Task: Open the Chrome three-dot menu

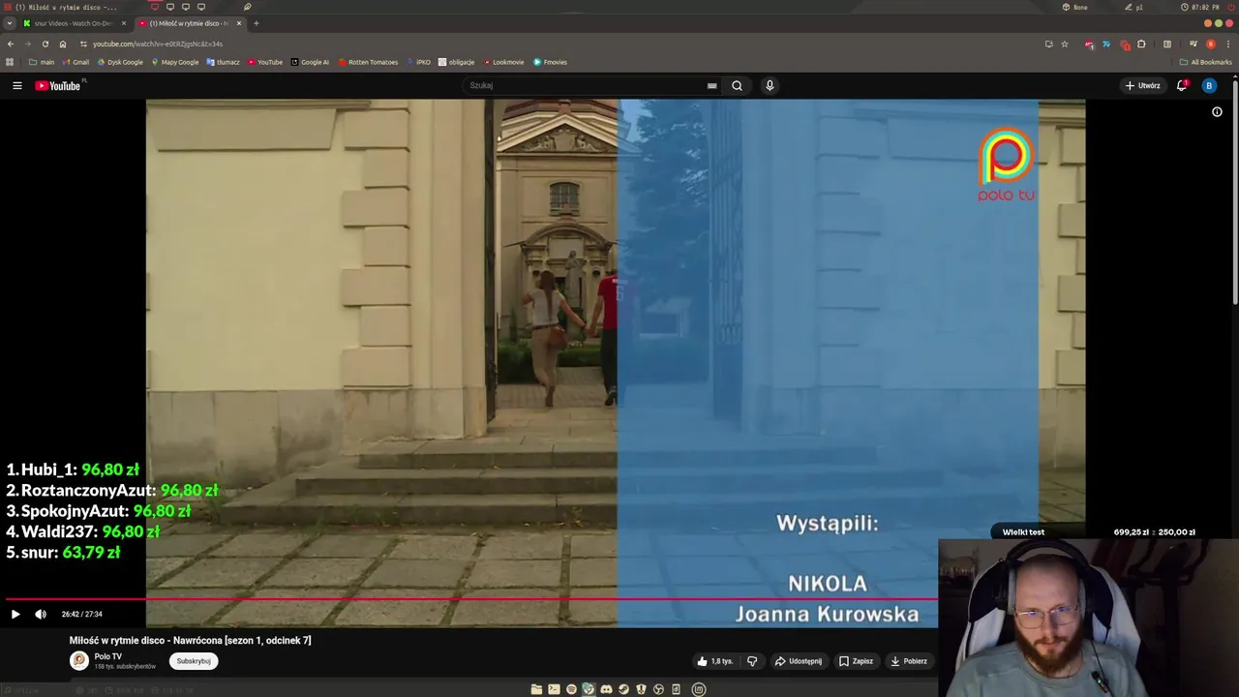Action: (x=1228, y=44)
